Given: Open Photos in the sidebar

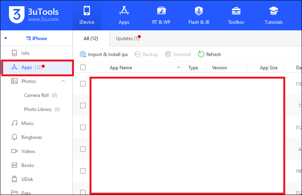Looking at the screenshot, I should coord(28,81).
